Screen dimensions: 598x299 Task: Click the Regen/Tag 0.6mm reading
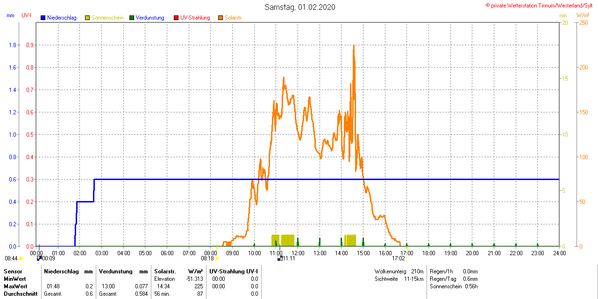tap(454, 279)
